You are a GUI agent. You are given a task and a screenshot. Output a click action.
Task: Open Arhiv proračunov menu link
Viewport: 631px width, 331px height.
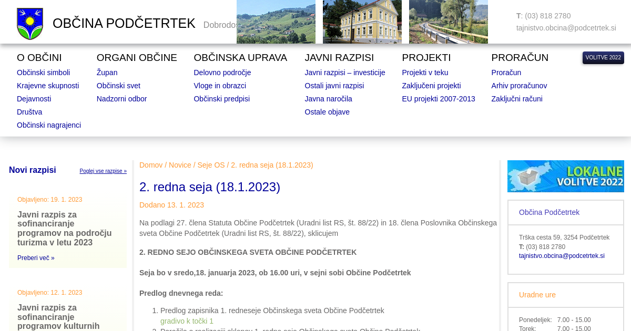coord(519,86)
